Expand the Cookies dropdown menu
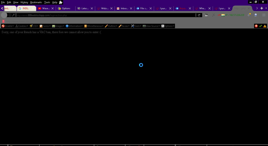The height and width of the screenshot is (146, 268). point(22,26)
